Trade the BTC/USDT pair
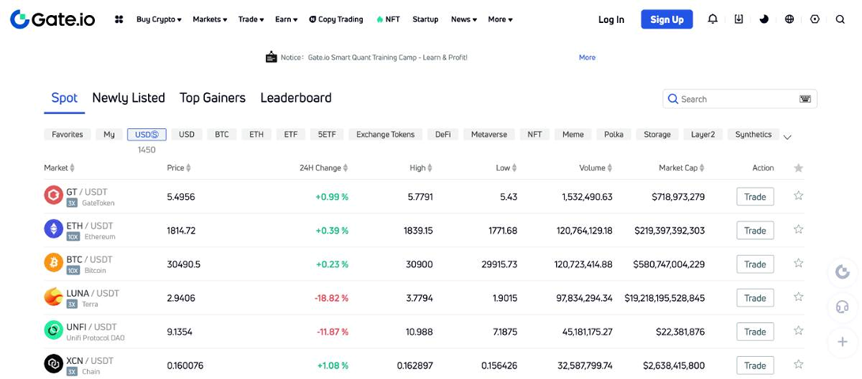Image resolution: width=862 pixels, height=379 pixels. pos(755,264)
